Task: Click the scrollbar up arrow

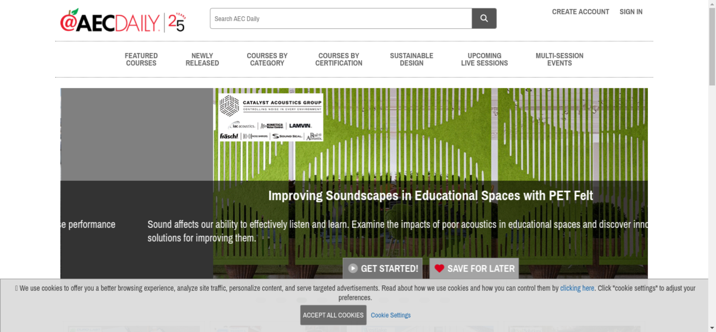Action: pyautogui.click(x=712, y=4)
